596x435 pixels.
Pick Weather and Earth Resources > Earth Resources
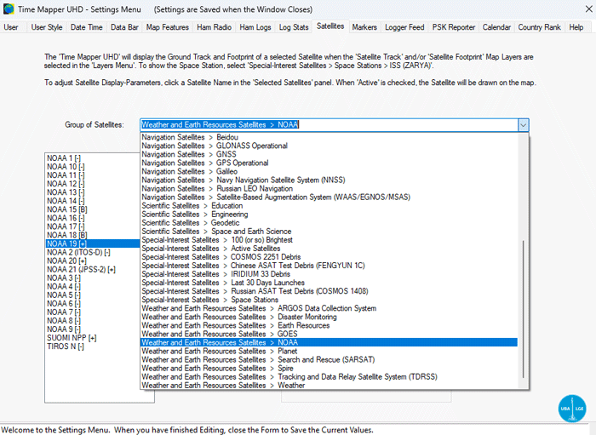pos(329,325)
